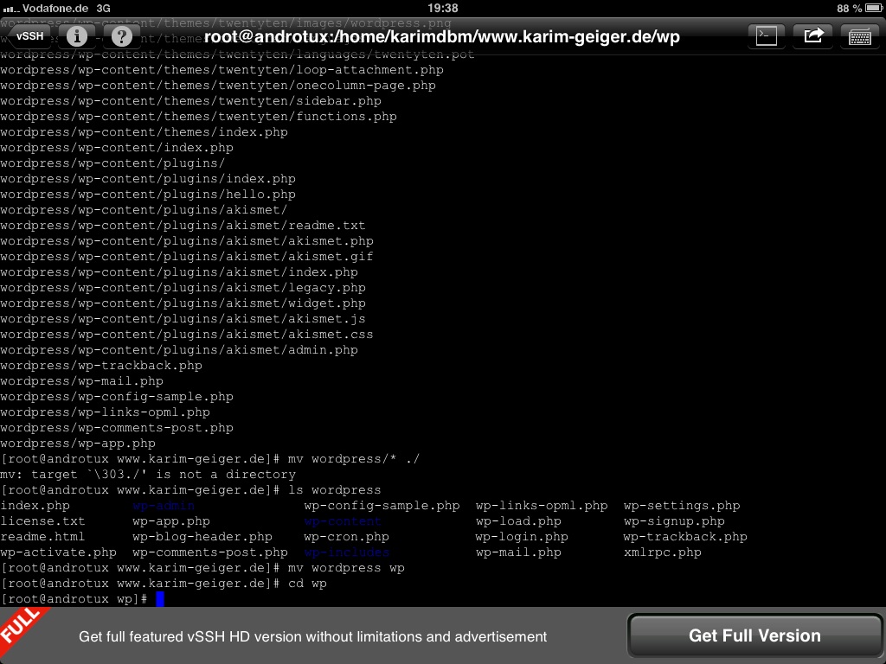This screenshot has height=664, width=886.
Task: Tap the wordpress/wp-comments-post.php output line
Action: tap(117, 428)
